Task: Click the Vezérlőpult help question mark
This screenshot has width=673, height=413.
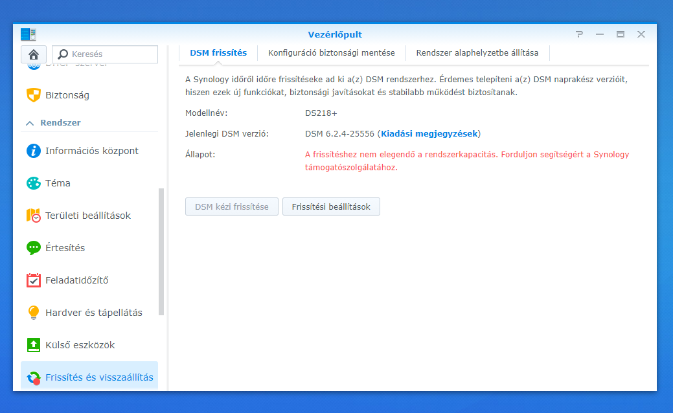Action: tap(580, 34)
